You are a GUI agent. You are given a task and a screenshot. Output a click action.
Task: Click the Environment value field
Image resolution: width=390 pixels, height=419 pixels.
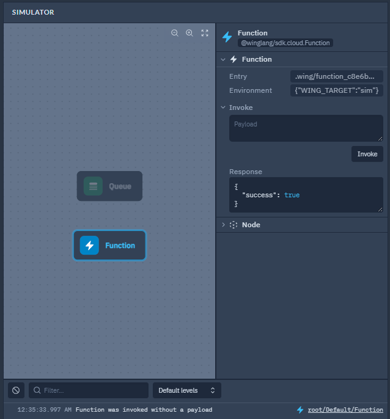coord(336,90)
